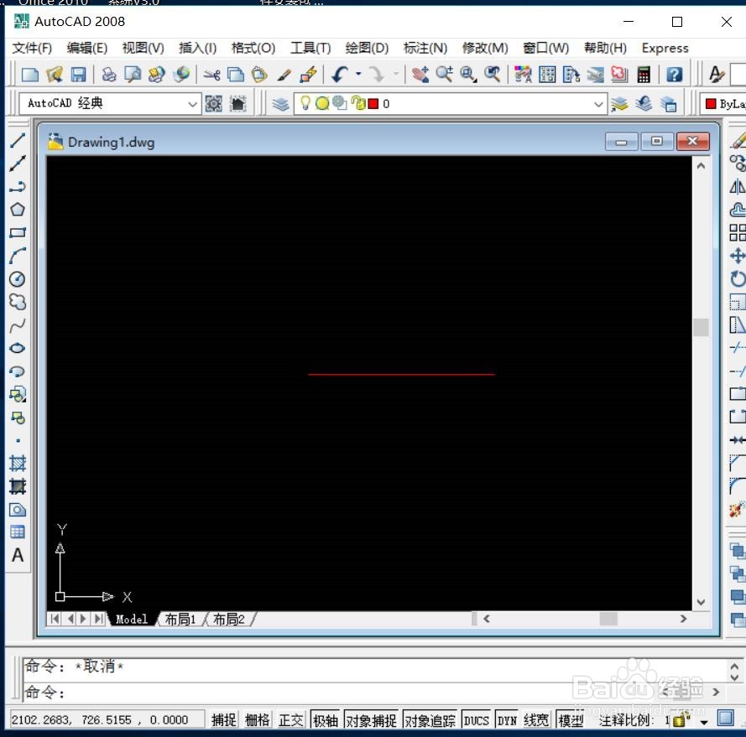746x737 pixels.
Task: Open the Express menu
Action: pos(665,48)
